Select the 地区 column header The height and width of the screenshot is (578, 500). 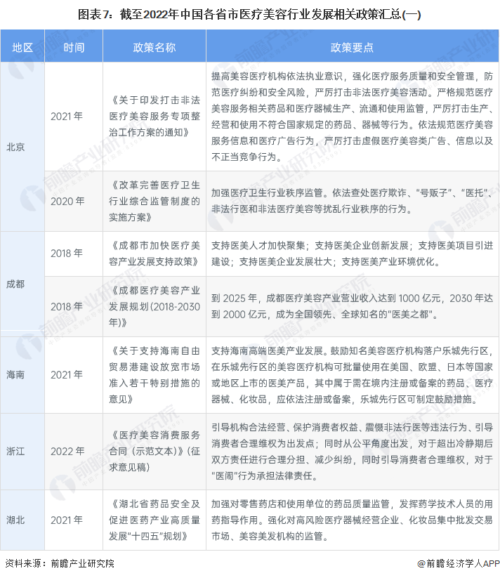pos(22,47)
